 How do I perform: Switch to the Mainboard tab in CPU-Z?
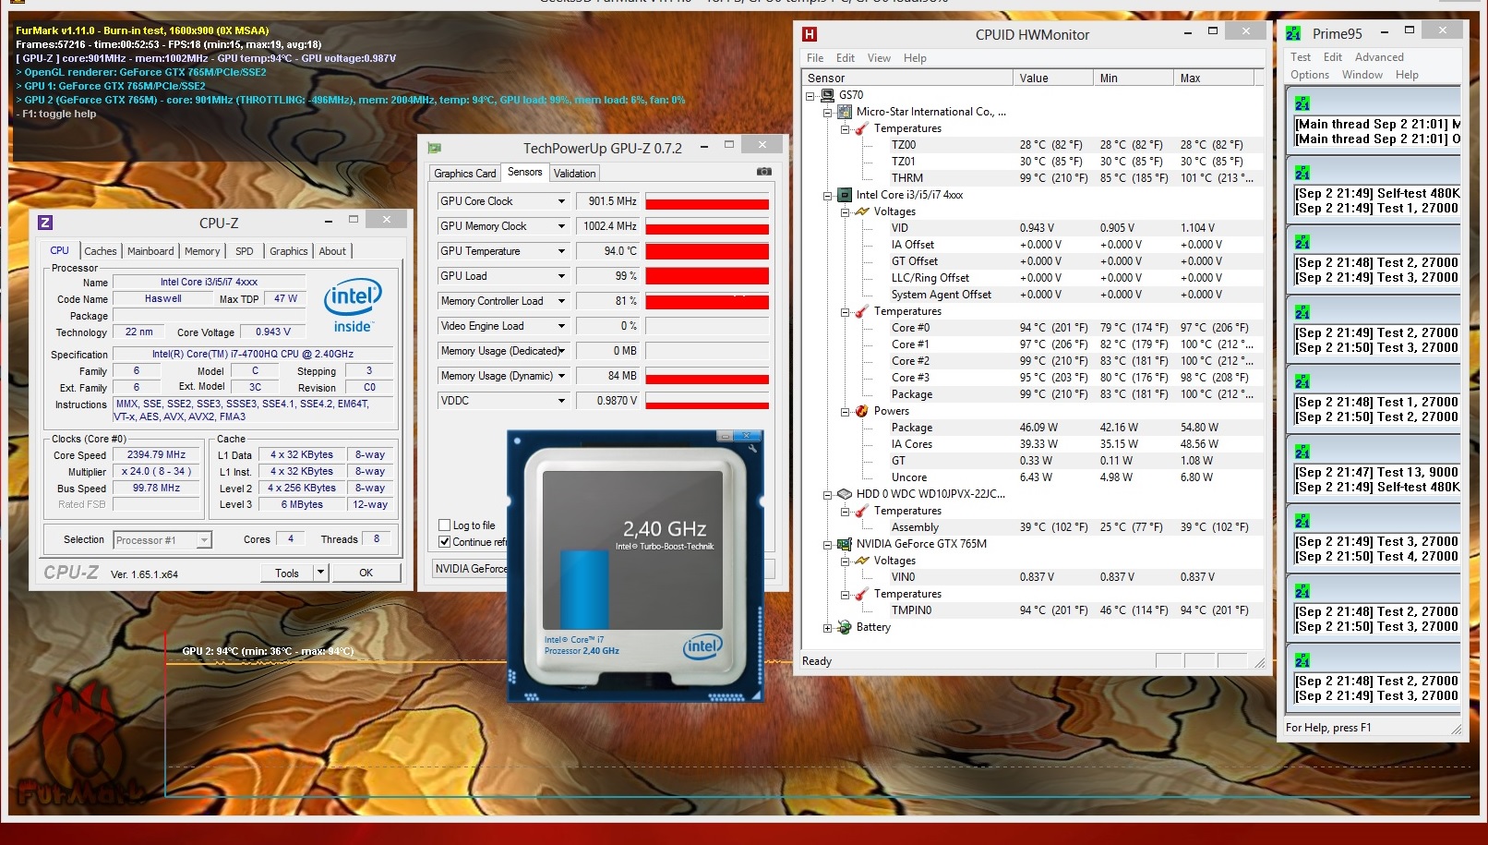[x=150, y=251]
